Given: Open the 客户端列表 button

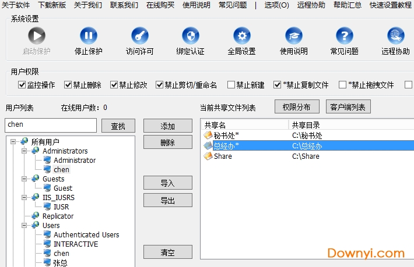Looking at the screenshot, I should point(348,106).
